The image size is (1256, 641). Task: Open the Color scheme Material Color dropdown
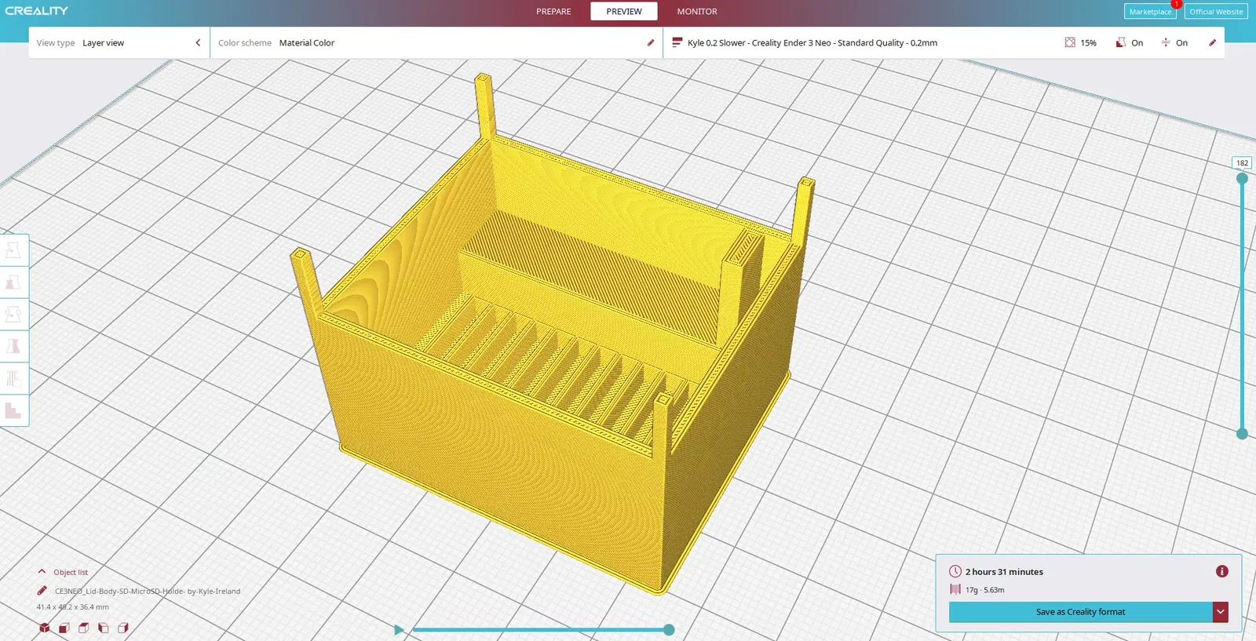click(x=436, y=43)
